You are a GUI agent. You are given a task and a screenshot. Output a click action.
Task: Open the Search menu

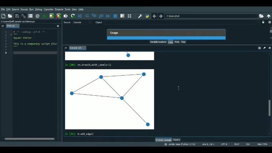tap(15, 9)
